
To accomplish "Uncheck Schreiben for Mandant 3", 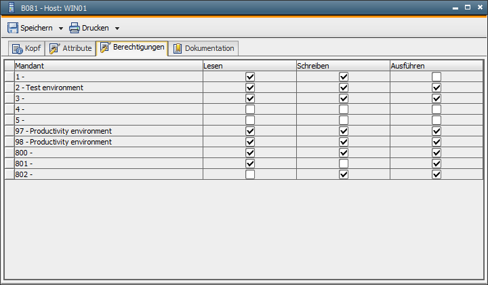I will (x=344, y=98).
